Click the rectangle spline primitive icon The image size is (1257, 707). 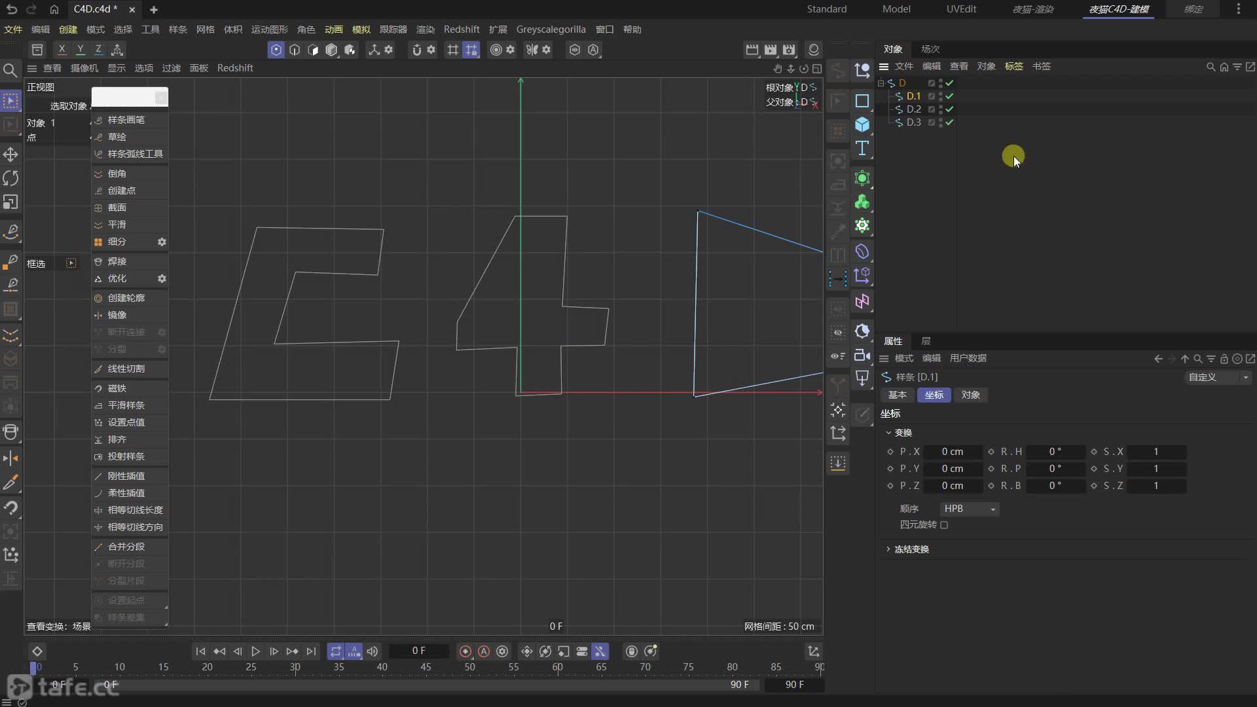(862, 101)
